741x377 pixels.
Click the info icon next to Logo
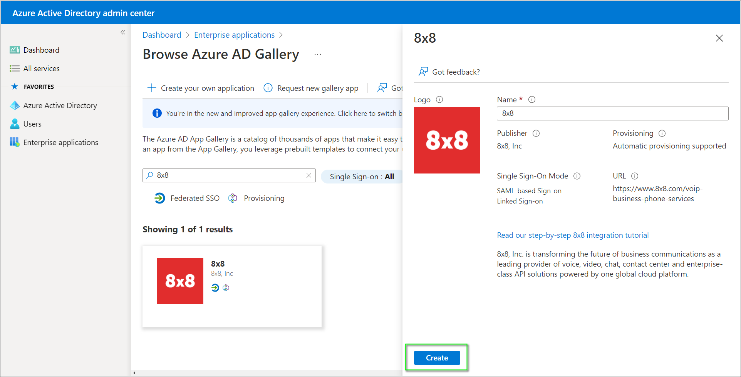pyautogui.click(x=439, y=100)
